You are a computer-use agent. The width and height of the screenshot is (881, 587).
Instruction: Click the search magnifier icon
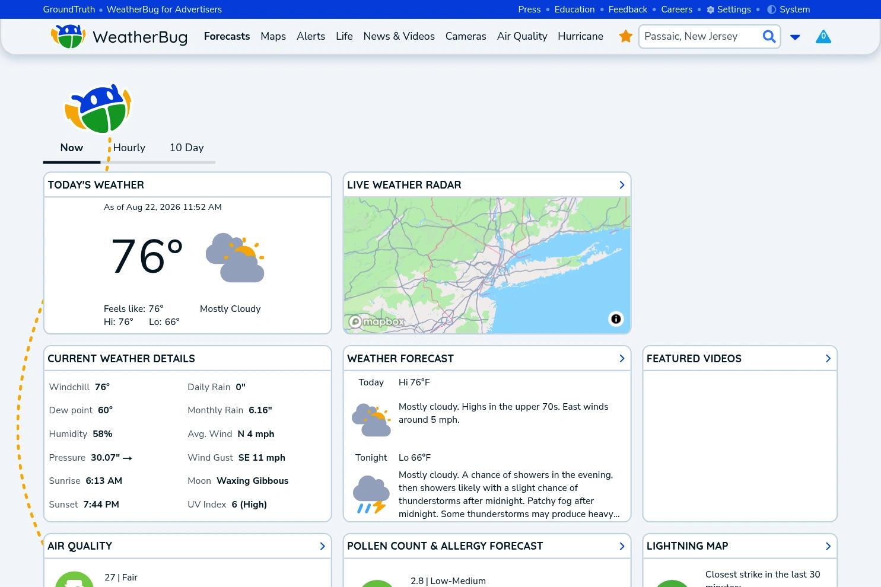(769, 37)
